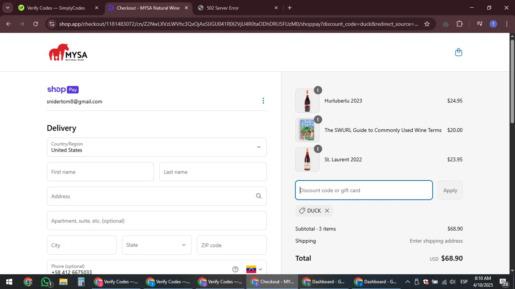Image resolution: width=515 pixels, height=289 pixels.
Task: Focus the First name field
Action: [x=100, y=172]
